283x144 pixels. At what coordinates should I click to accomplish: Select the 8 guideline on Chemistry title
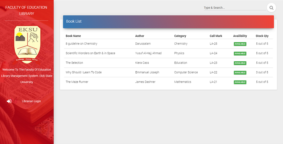(x=81, y=44)
